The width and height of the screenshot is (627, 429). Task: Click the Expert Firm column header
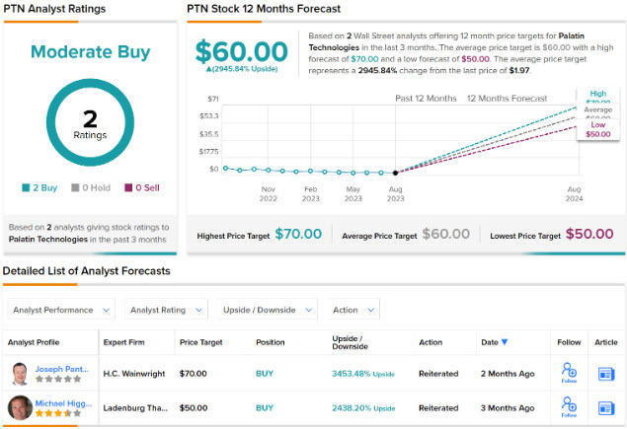124,342
